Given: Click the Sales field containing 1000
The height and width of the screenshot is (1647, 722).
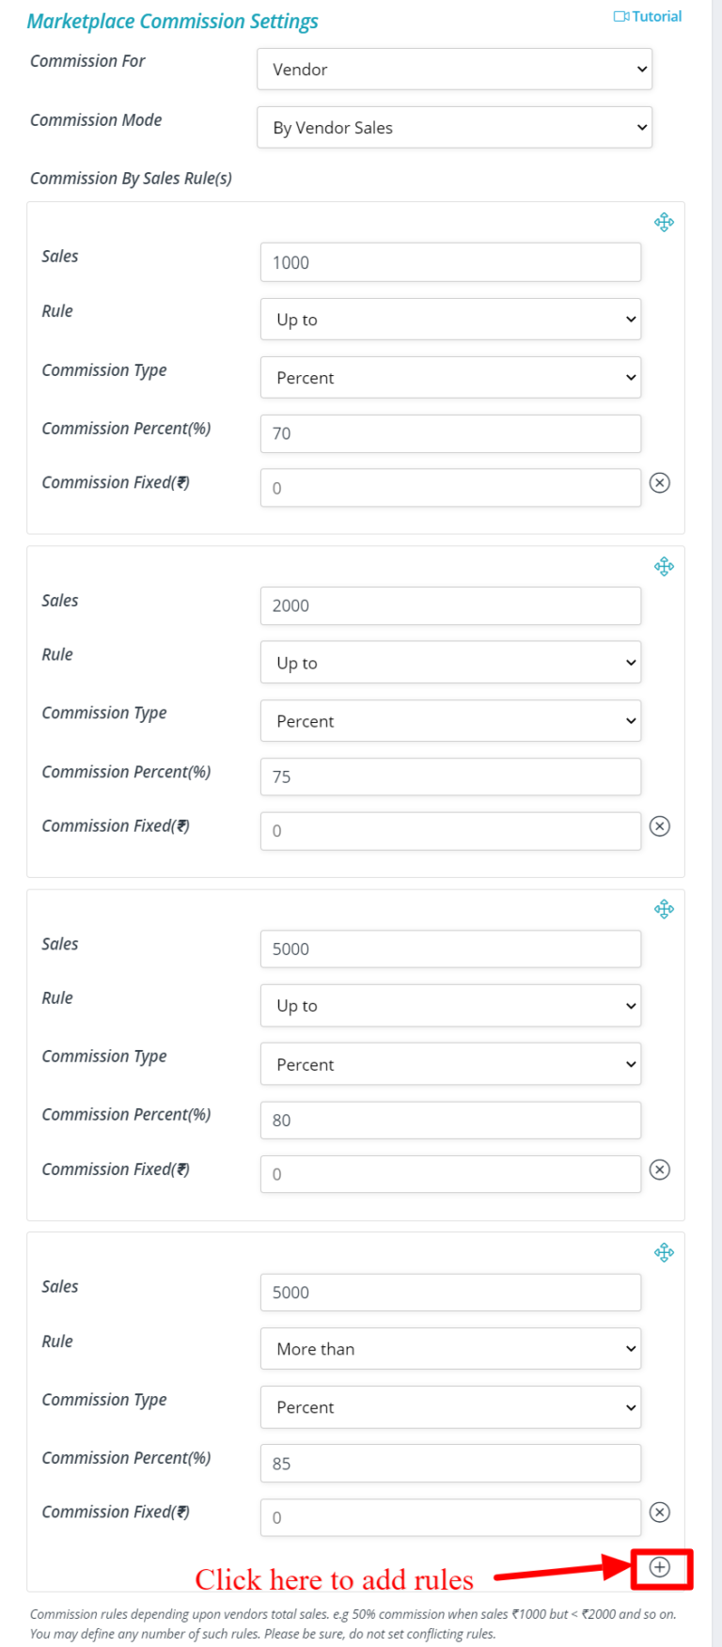Looking at the screenshot, I should click(x=450, y=262).
